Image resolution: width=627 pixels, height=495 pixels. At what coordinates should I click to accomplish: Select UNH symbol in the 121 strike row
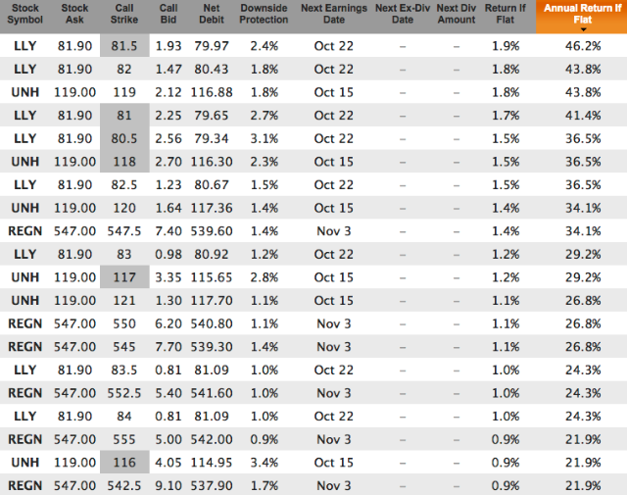tap(24, 301)
